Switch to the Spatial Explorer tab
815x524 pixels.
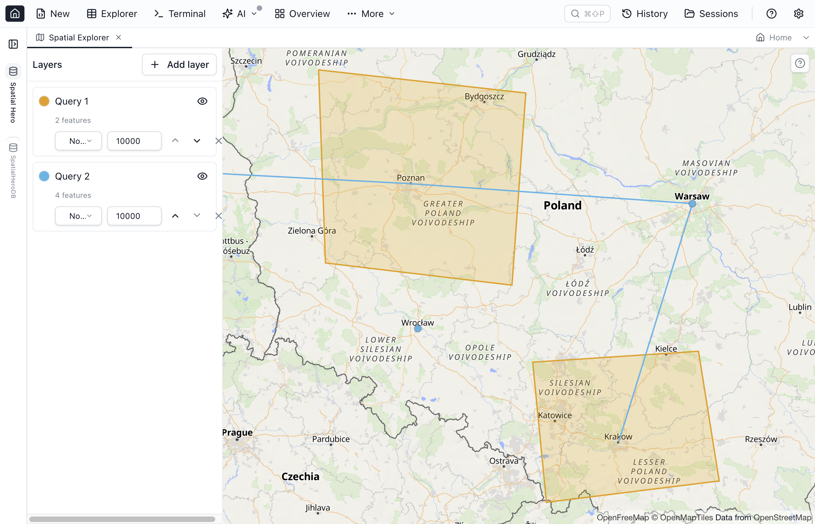(x=79, y=37)
